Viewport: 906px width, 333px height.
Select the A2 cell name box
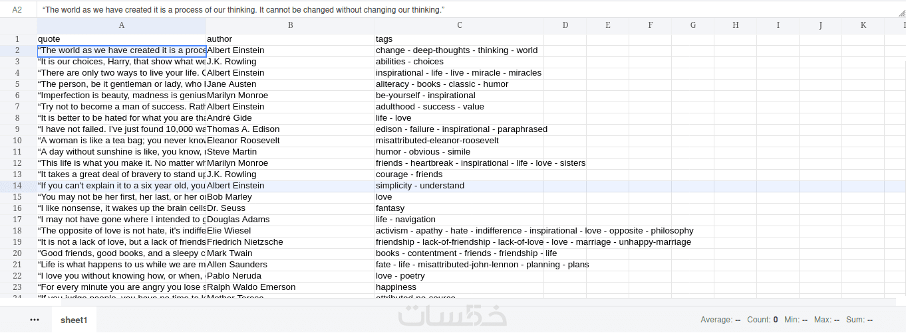pos(17,10)
